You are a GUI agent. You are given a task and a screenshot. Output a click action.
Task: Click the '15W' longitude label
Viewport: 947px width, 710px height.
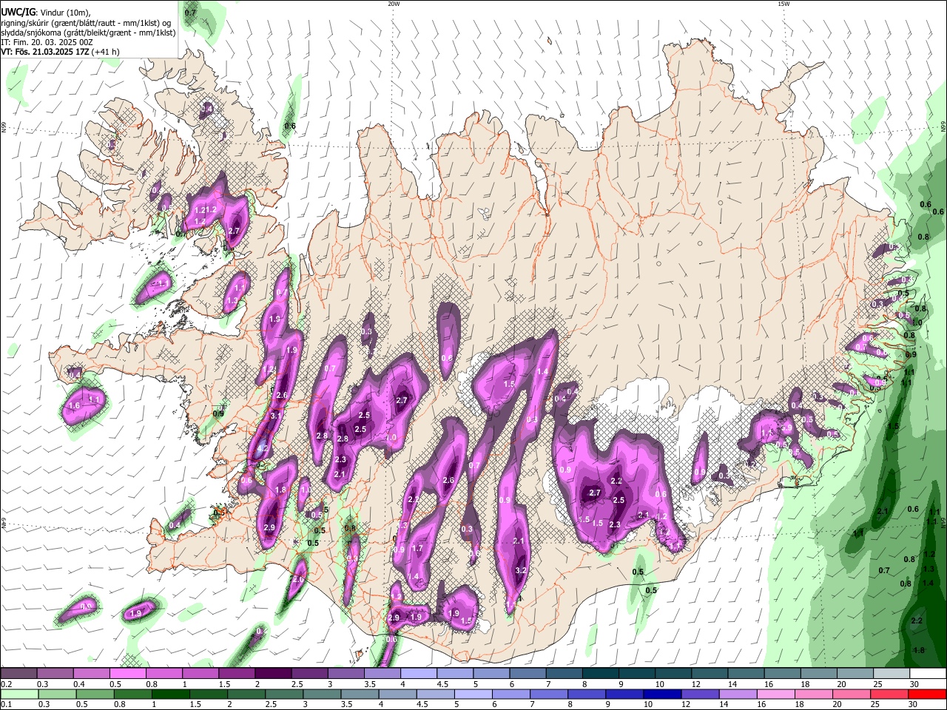(x=783, y=4)
